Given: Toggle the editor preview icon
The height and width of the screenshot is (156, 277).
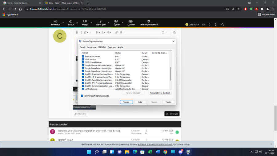Looking at the screenshot, I should (x=175, y=33).
